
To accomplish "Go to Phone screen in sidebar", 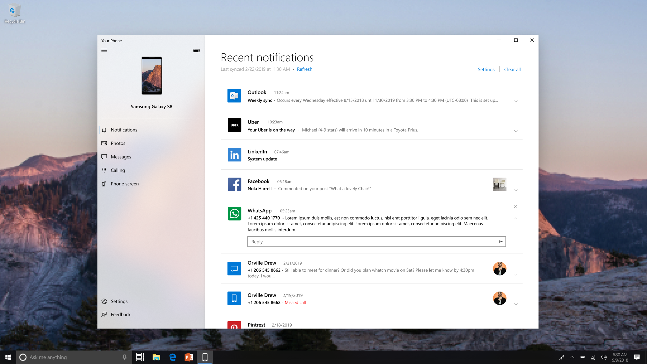I will (x=124, y=184).
